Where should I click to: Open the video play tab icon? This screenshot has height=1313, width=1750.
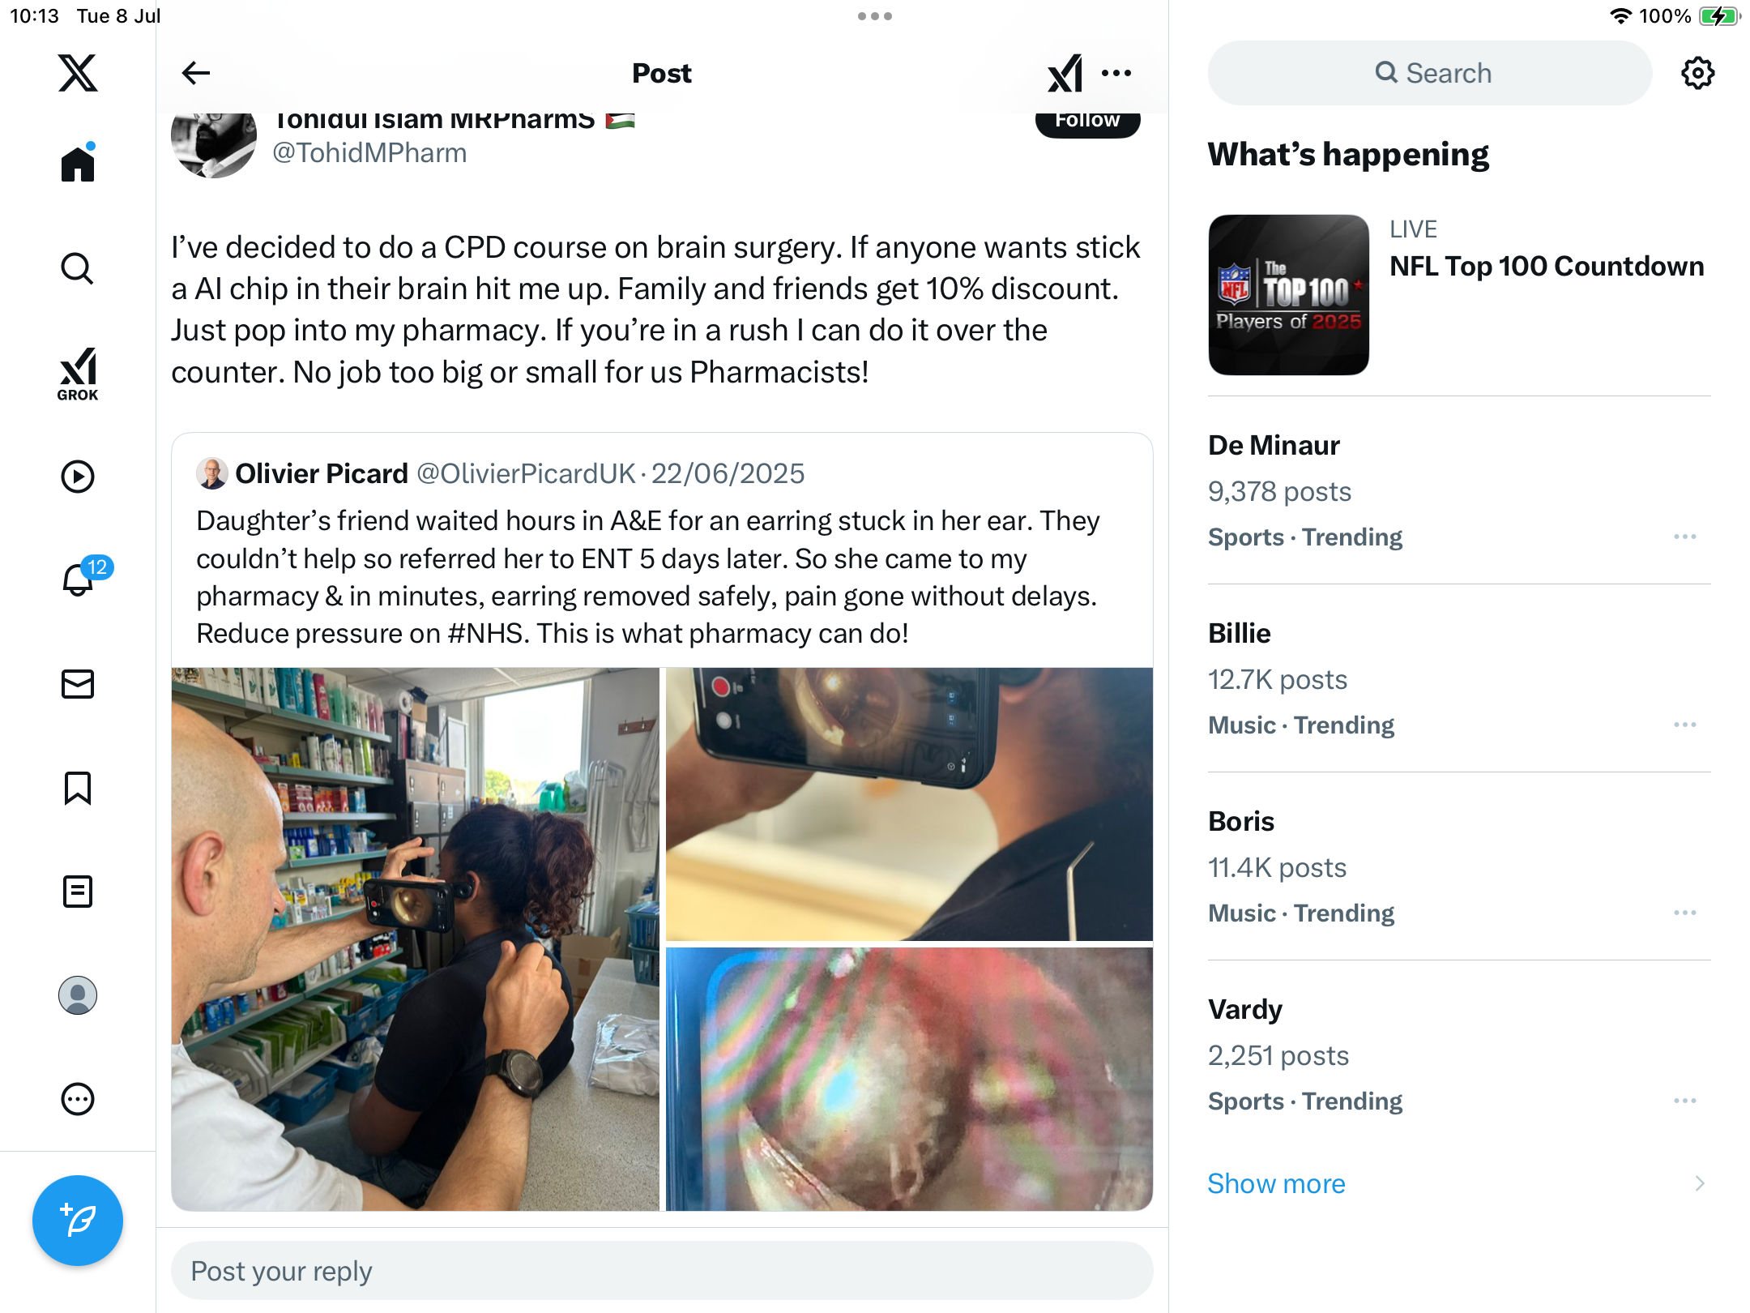pos(78,477)
